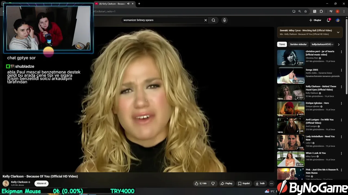Click the main video player to pause
The width and height of the screenshot is (348, 195).
138,99
